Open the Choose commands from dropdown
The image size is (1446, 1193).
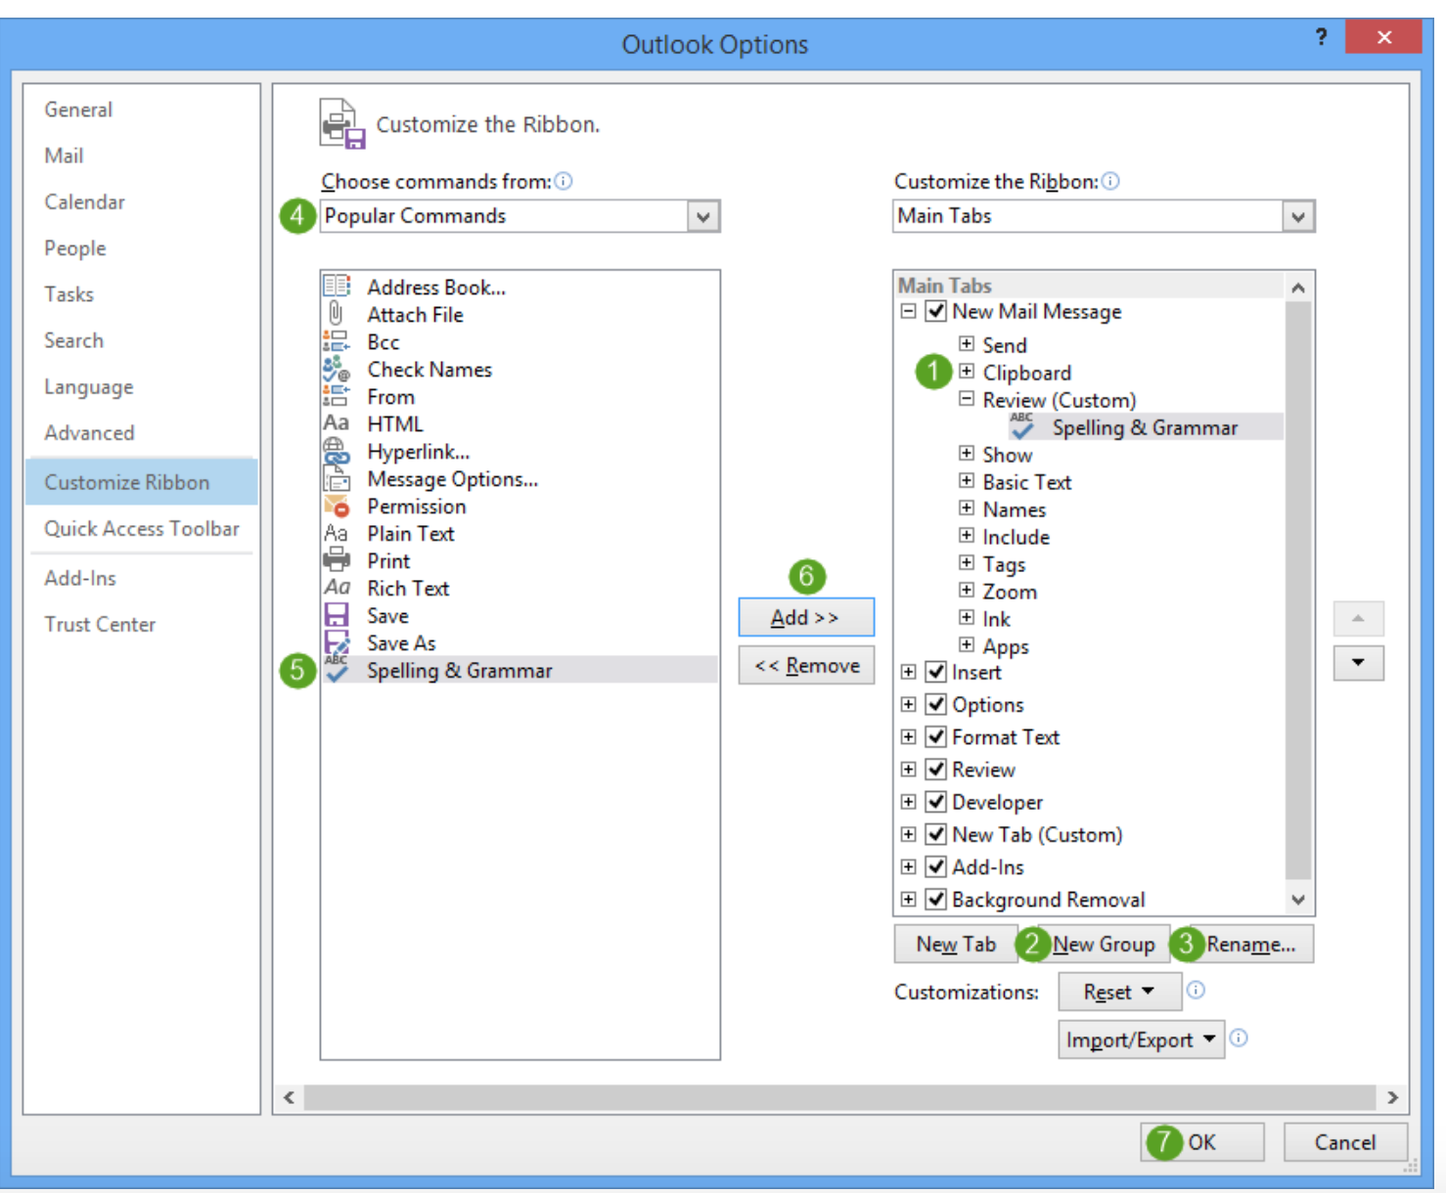pos(702,216)
